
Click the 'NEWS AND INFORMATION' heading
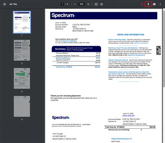[x=131, y=35]
